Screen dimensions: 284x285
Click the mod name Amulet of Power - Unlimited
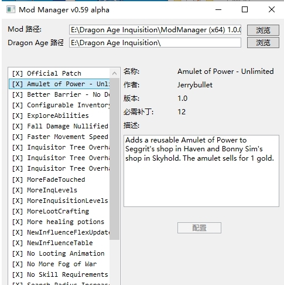(x=225, y=72)
